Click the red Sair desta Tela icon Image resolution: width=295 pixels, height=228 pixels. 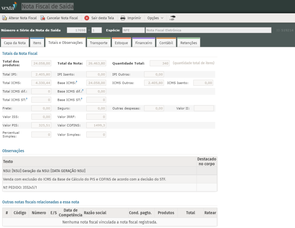[87, 18]
